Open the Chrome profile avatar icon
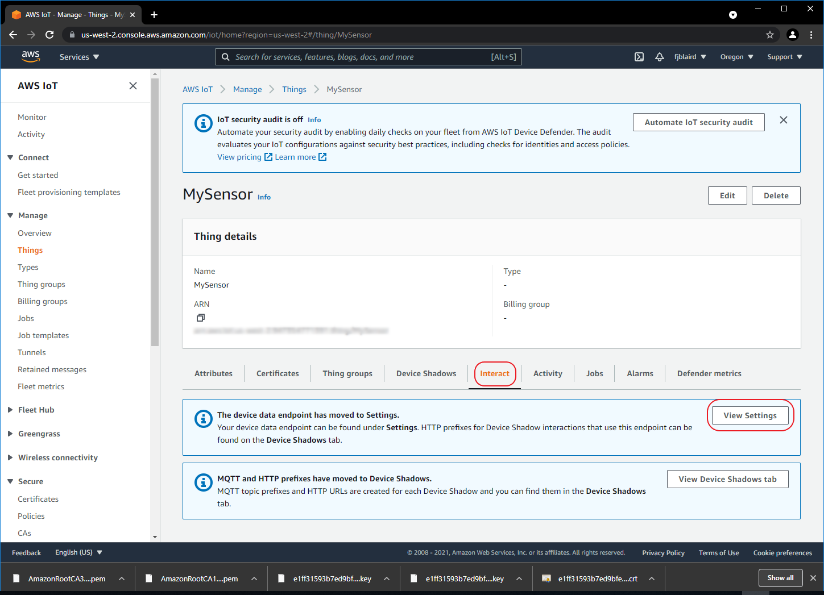The height and width of the screenshot is (595, 824). pos(793,35)
